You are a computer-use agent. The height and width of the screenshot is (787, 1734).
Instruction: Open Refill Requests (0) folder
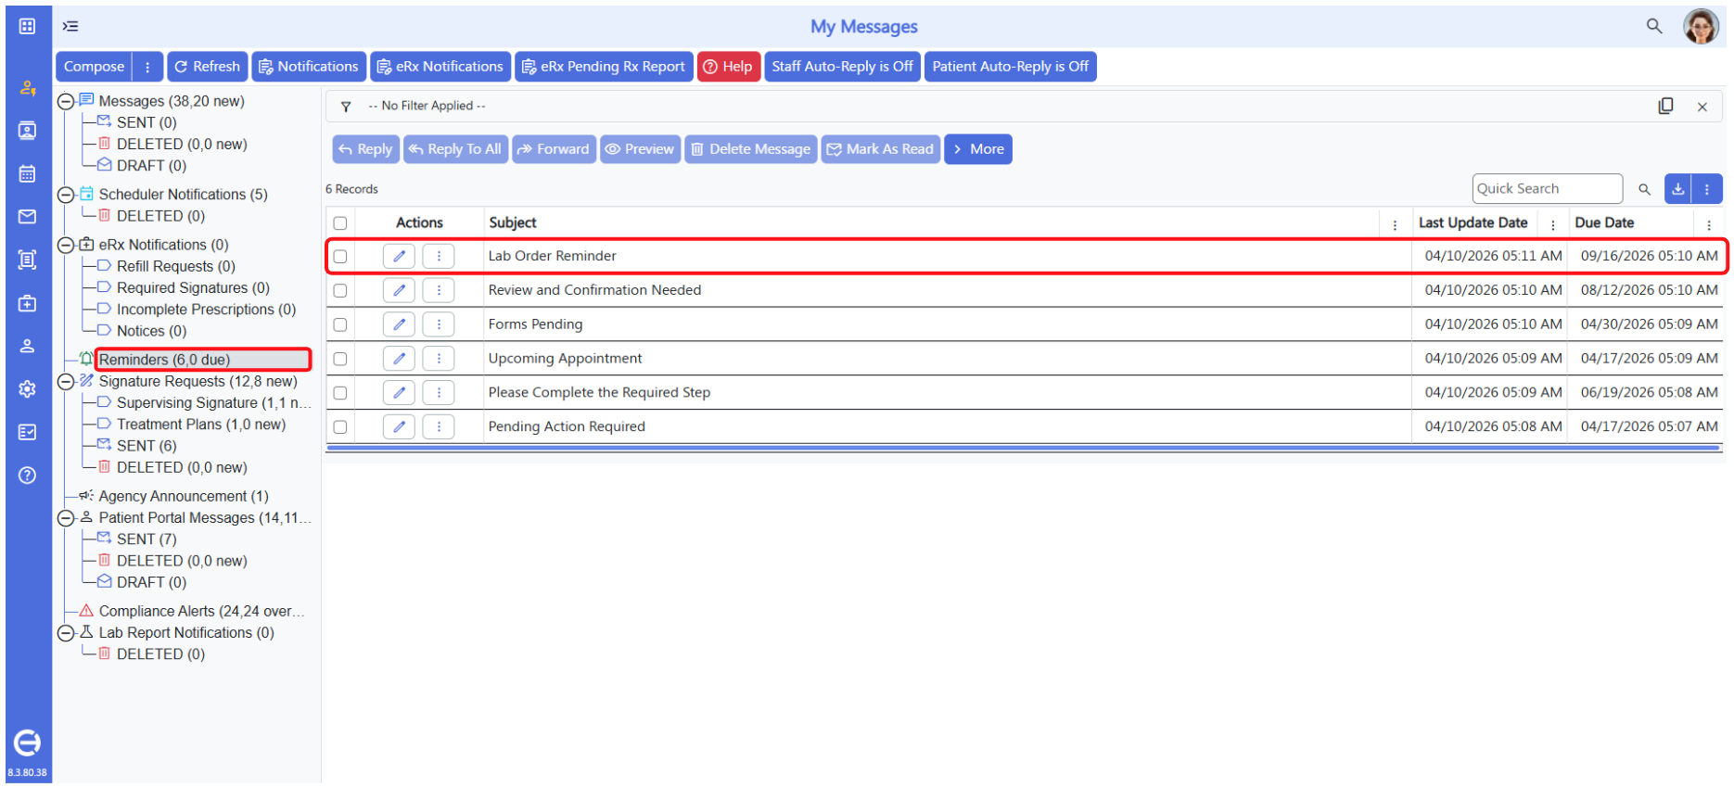pos(175,266)
